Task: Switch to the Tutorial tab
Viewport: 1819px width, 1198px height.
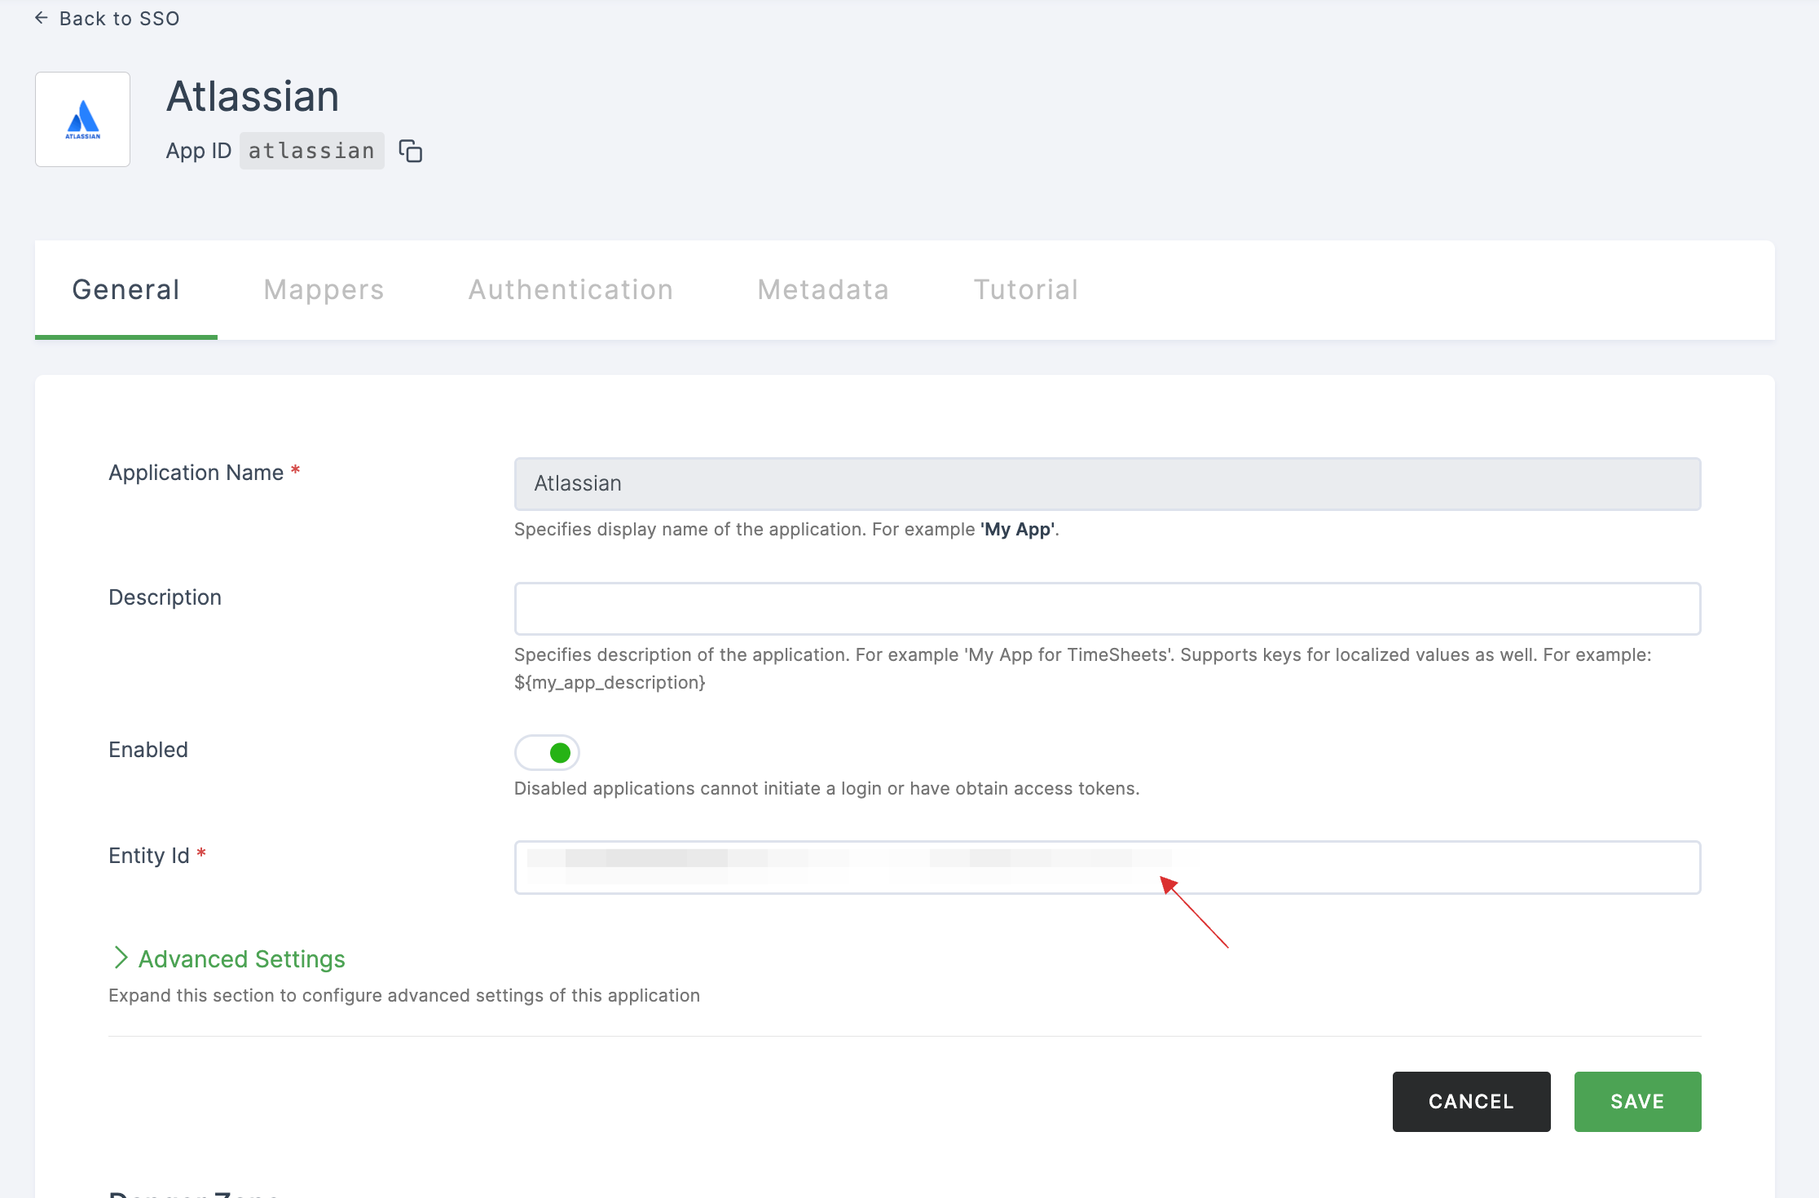Action: coord(1026,290)
